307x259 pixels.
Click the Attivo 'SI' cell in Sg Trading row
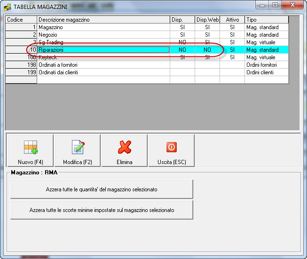[232, 42]
